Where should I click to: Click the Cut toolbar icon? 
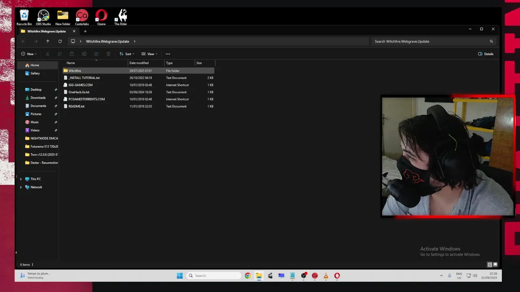pyautogui.click(x=48, y=54)
